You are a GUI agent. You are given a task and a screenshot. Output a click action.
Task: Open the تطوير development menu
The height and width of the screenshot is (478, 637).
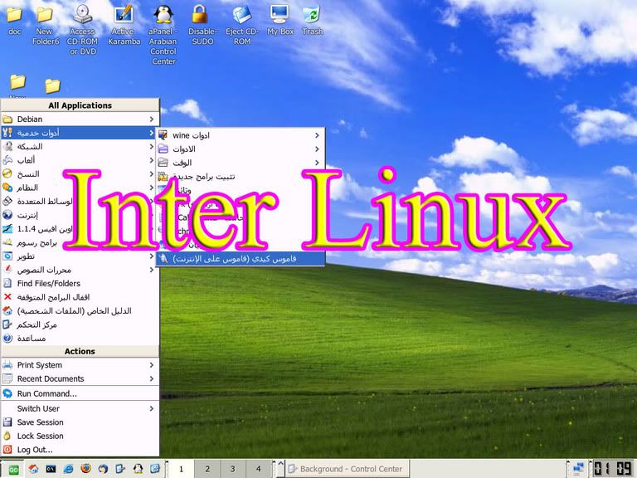click(80, 256)
